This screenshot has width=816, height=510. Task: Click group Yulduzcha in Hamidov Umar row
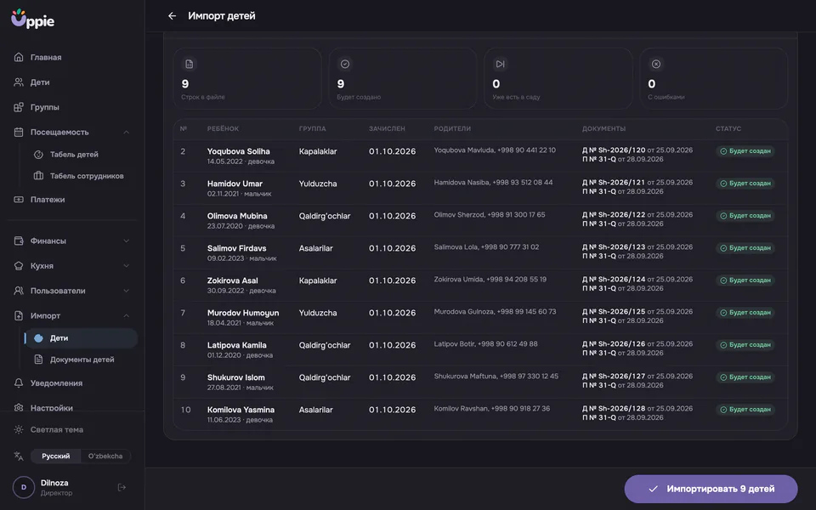(x=317, y=184)
